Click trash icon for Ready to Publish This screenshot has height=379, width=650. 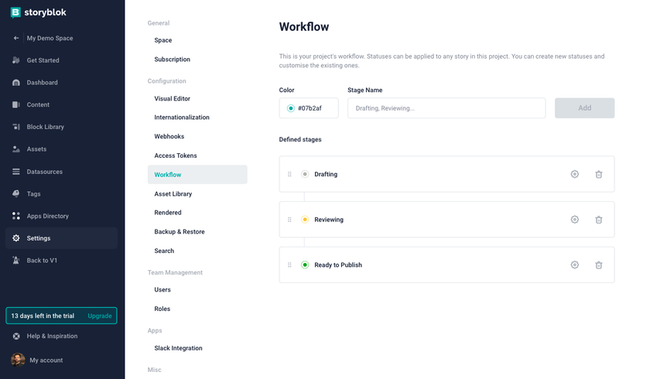(x=599, y=265)
